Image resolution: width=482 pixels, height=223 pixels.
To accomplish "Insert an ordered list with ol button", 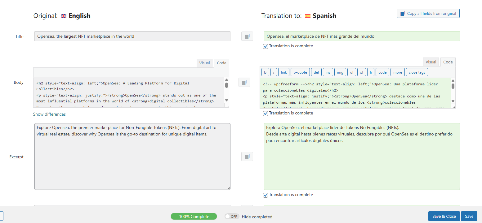I will 362,72.
